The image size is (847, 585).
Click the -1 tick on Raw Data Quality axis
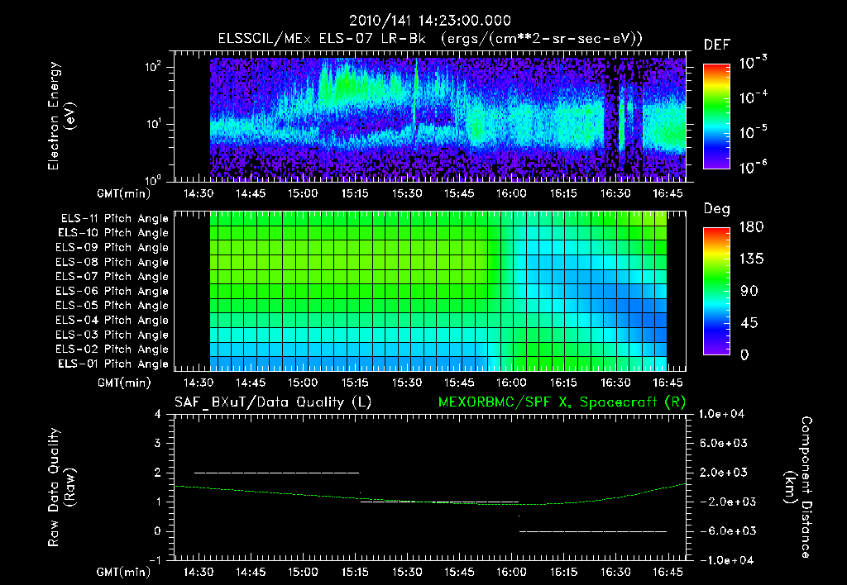[155, 560]
